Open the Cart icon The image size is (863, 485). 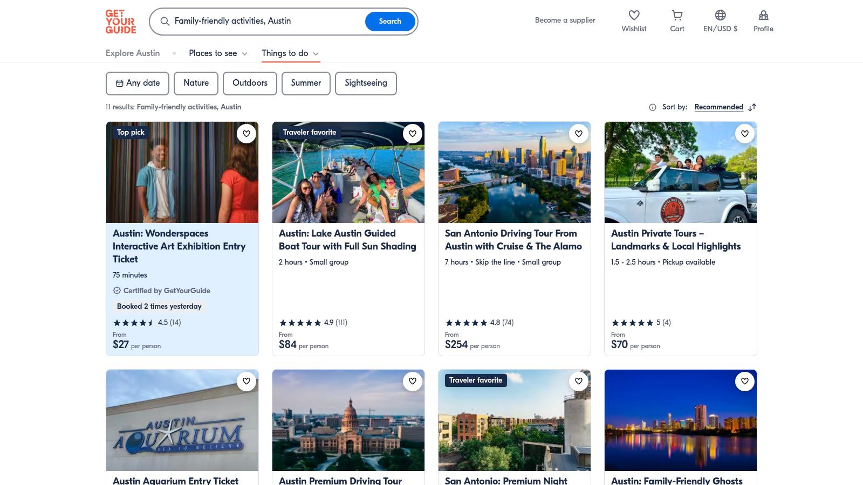click(x=677, y=15)
